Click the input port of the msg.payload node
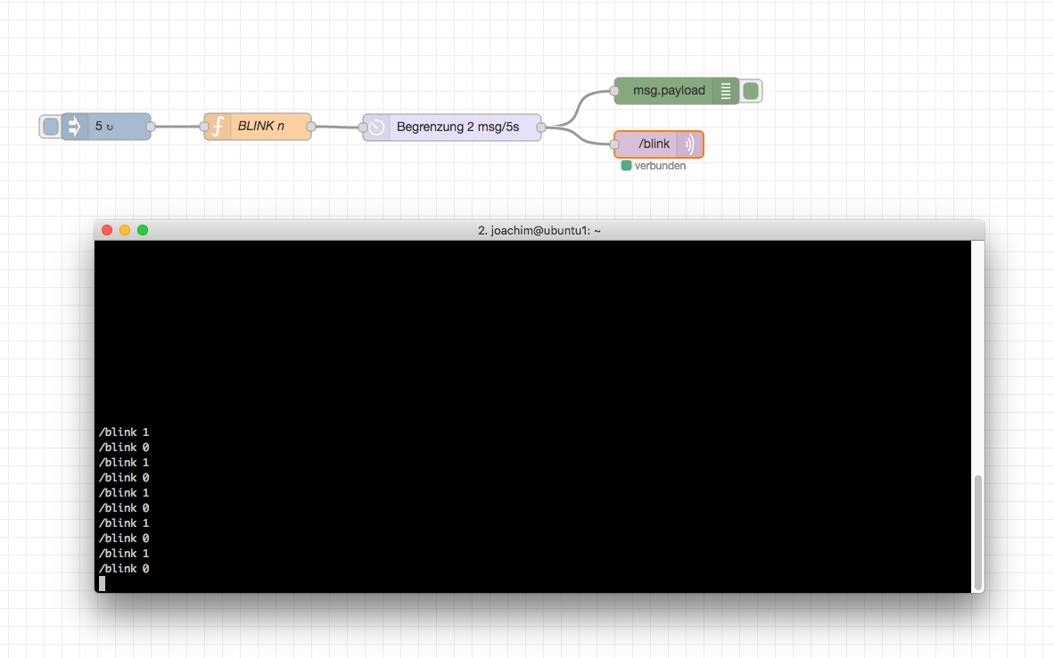Screen dimensions: 1054x658 point(614,91)
